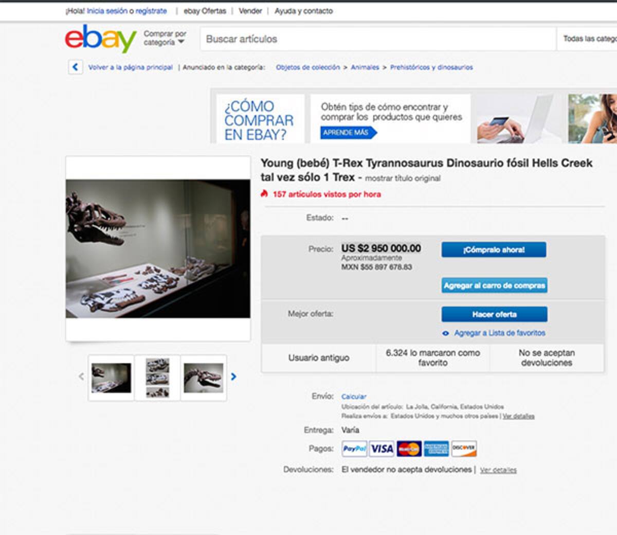Click the back arrow to main page
The image size is (617, 535).
tap(76, 67)
